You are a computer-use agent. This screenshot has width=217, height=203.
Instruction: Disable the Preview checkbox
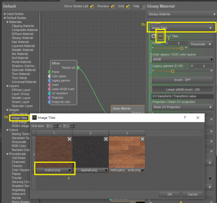tap(112, 7)
